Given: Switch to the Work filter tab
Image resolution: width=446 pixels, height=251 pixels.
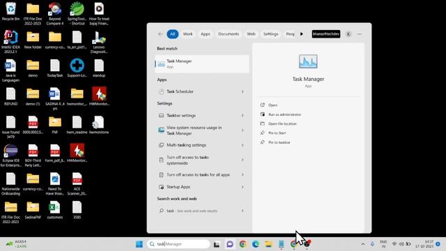Looking at the screenshot, I should (187, 34).
